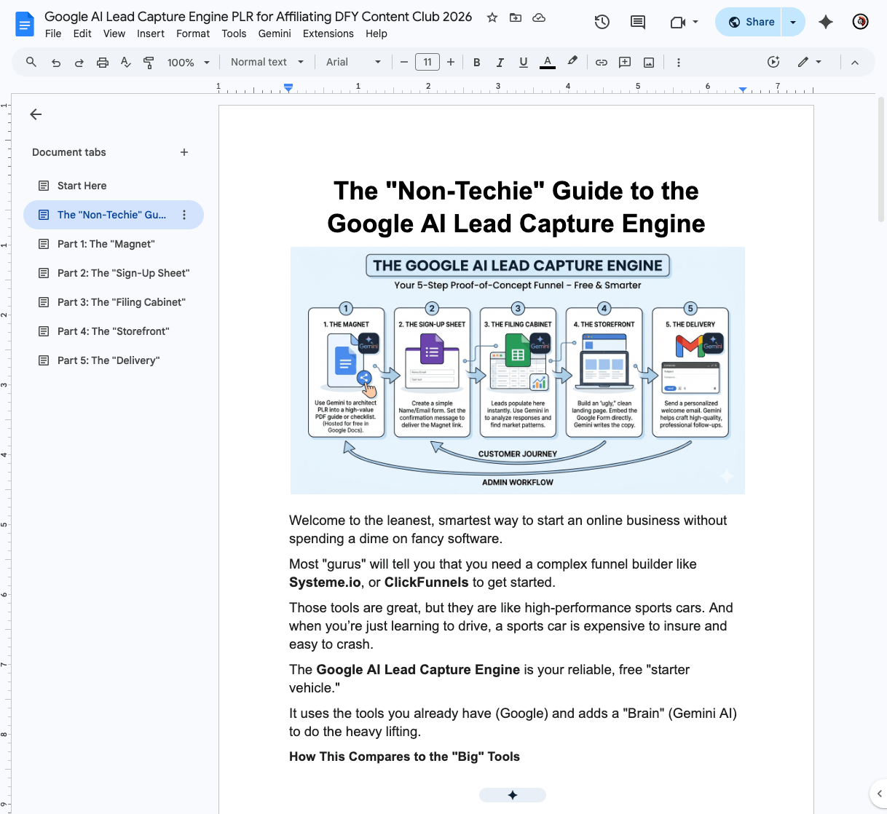
Task: Activate paint format tool
Action: pos(149,63)
